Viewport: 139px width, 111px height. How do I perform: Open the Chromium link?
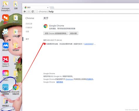(69, 79)
